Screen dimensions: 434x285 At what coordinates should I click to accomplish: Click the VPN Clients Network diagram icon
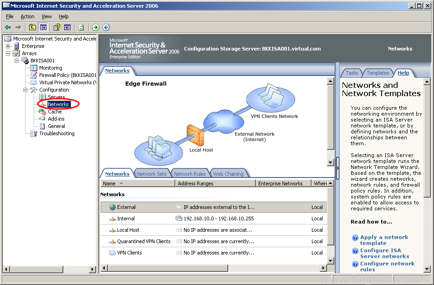[271, 98]
